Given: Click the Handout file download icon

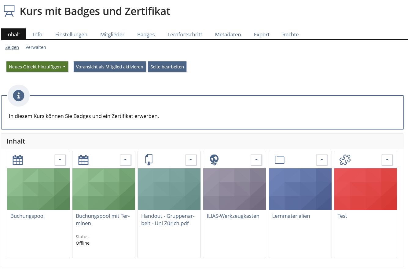Looking at the screenshot, I should [x=149, y=160].
